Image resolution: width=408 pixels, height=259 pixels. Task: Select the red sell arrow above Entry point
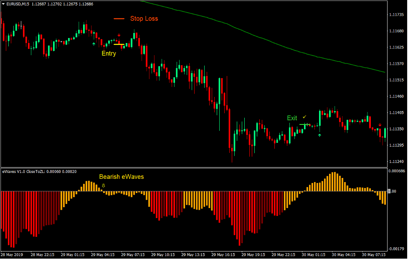pos(119,35)
